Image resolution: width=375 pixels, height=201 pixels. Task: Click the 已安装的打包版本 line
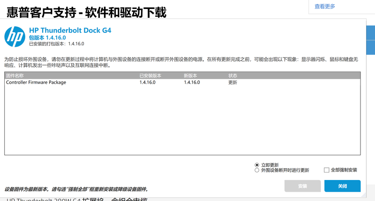(x=56, y=43)
